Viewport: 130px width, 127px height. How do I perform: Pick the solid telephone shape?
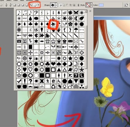[x=19, y=41]
